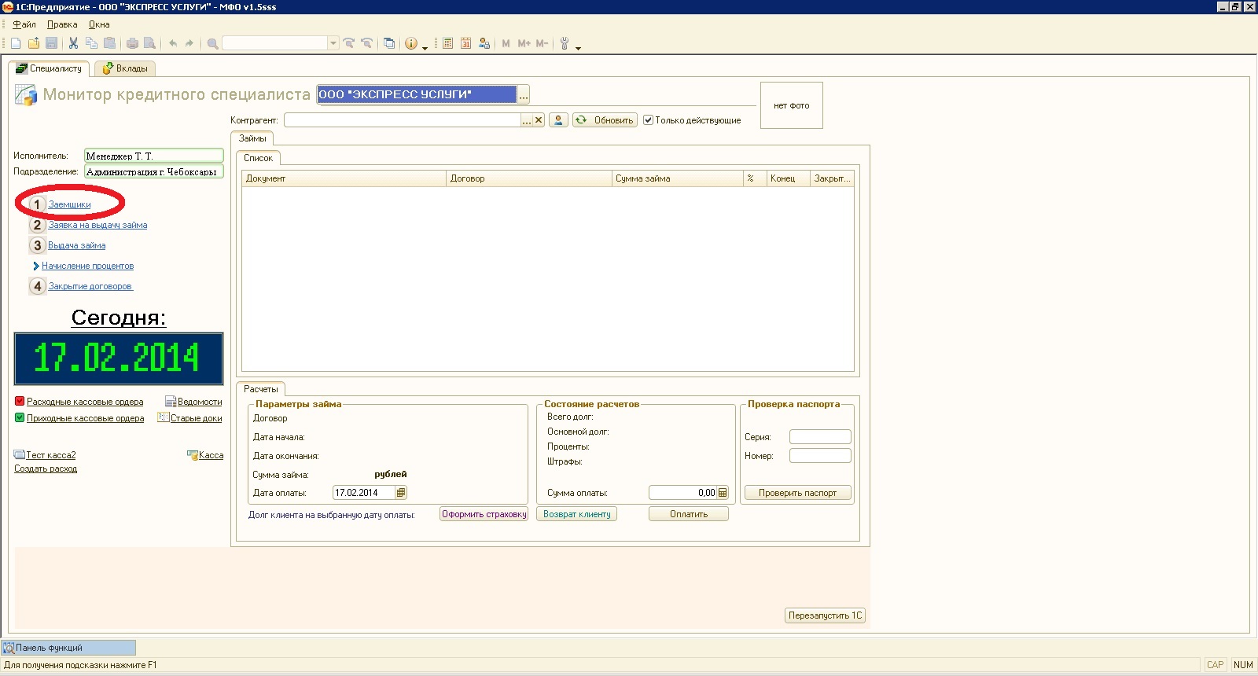Click the Создать расход link
Image resolution: width=1258 pixels, height=676 pixels.
pos(46,468)
